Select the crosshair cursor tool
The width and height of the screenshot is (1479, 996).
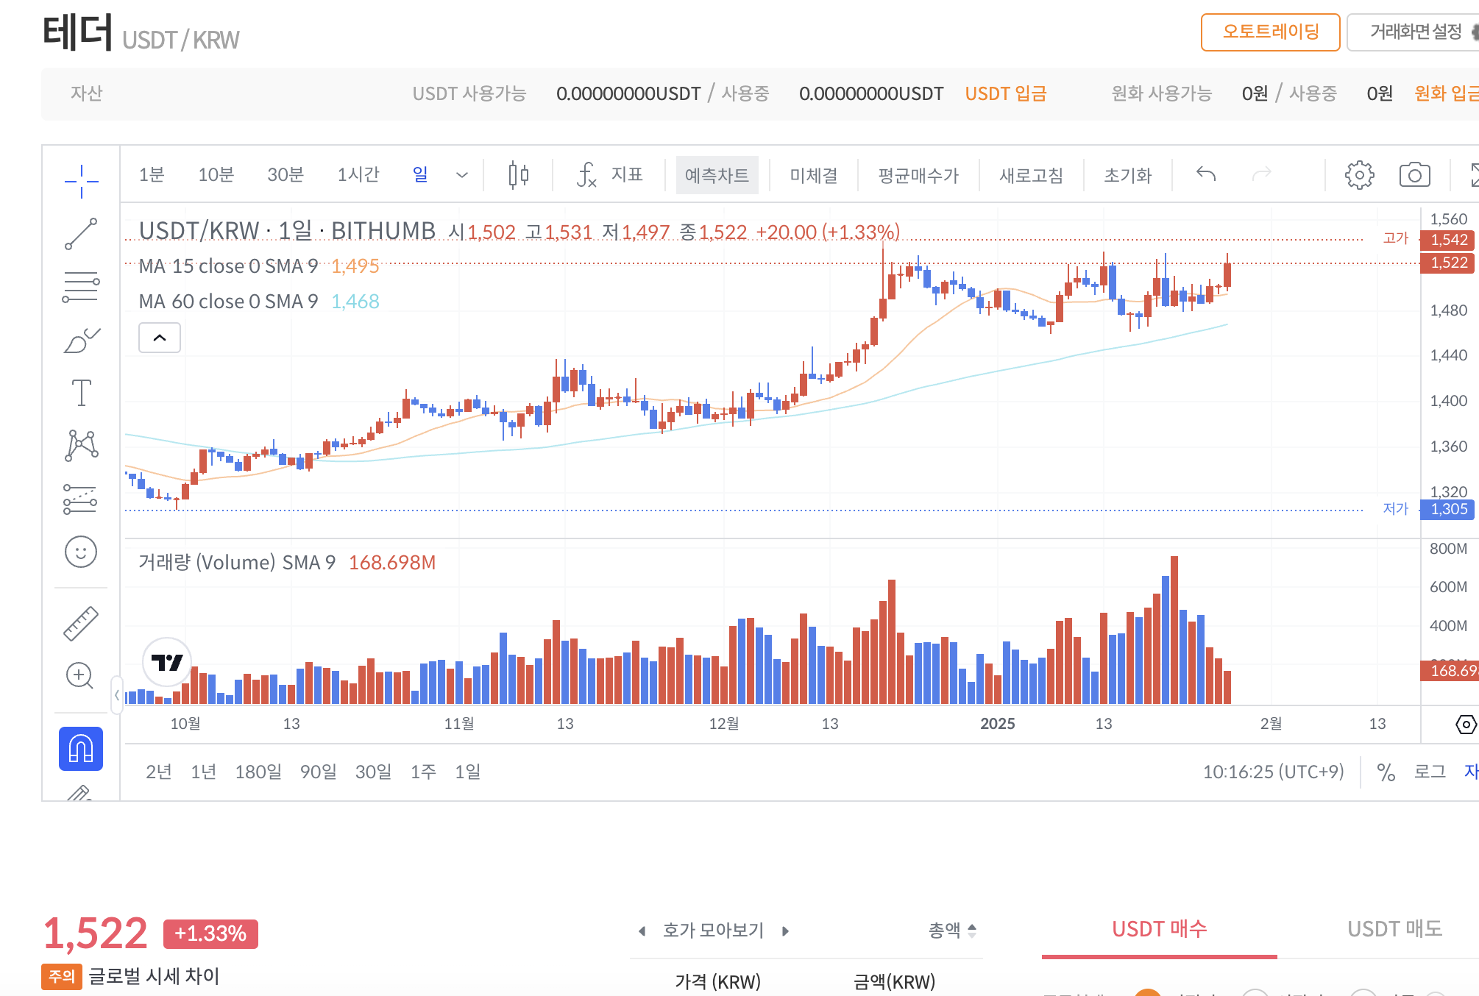click(x=81, y=180)
